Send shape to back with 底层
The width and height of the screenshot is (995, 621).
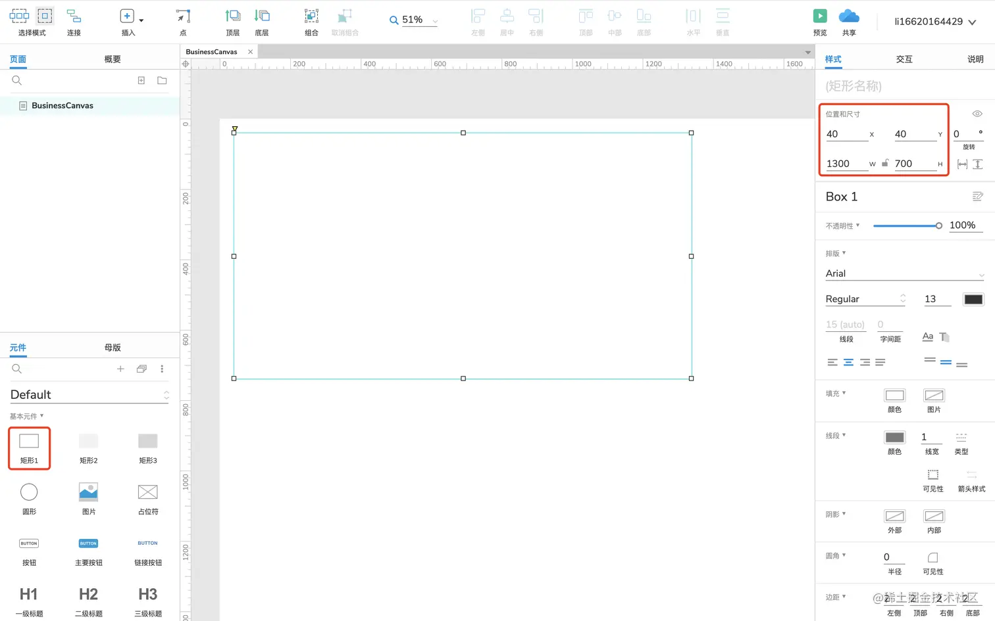tap(262, 20)
